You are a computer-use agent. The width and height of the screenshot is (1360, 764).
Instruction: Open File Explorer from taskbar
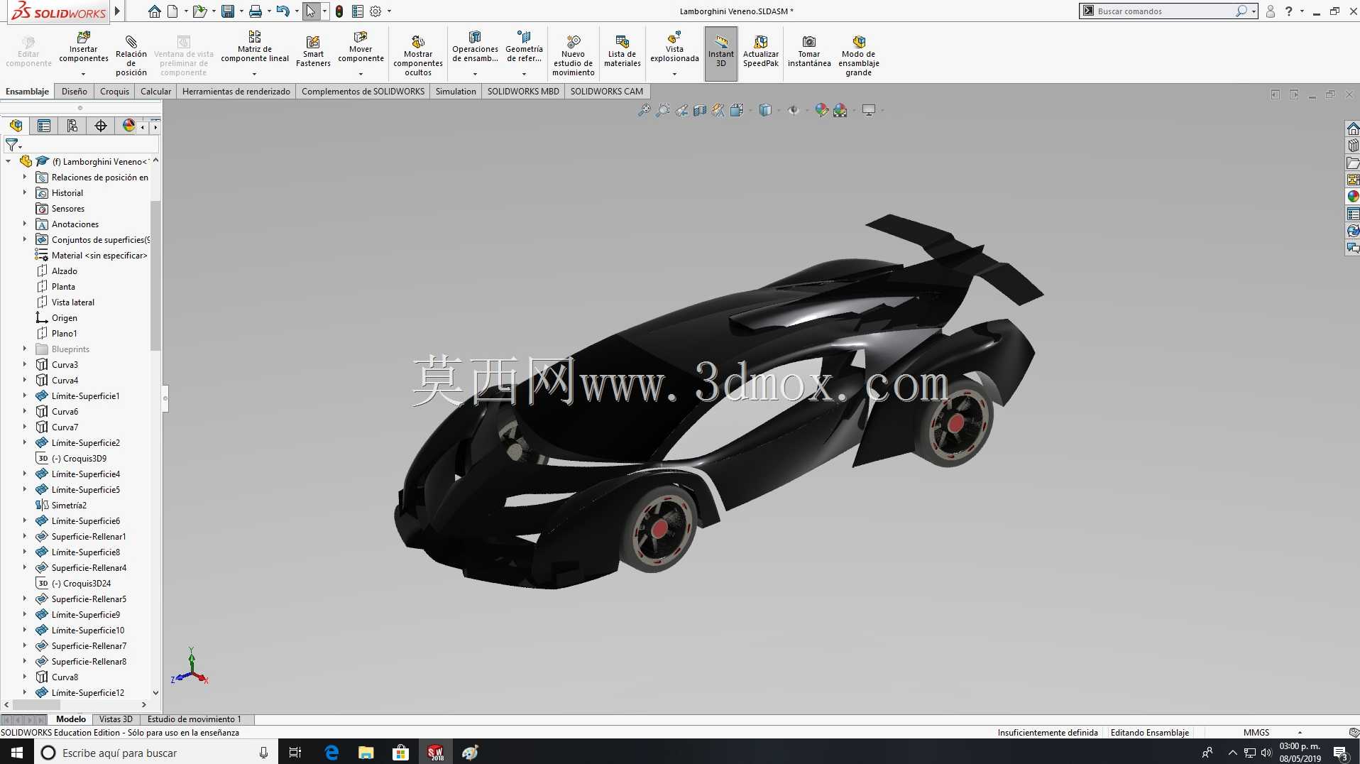pos(366,752)
